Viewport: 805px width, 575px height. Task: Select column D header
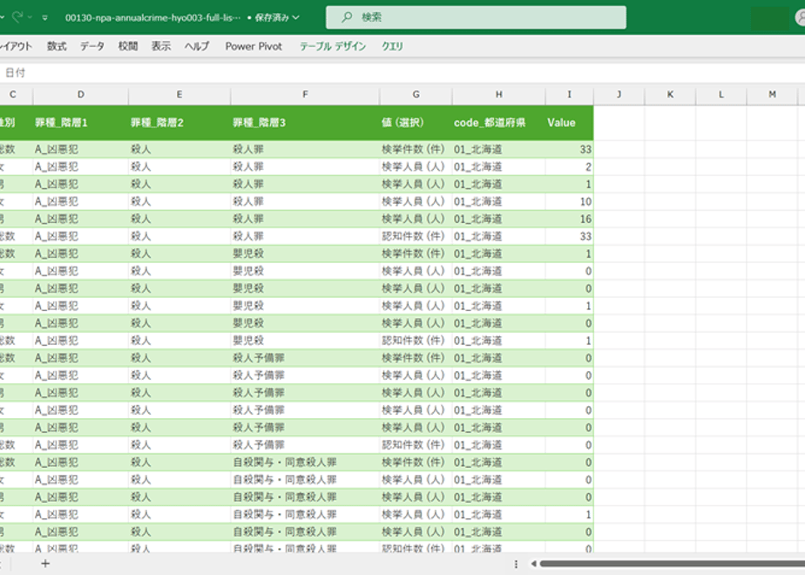coord(81,94)
